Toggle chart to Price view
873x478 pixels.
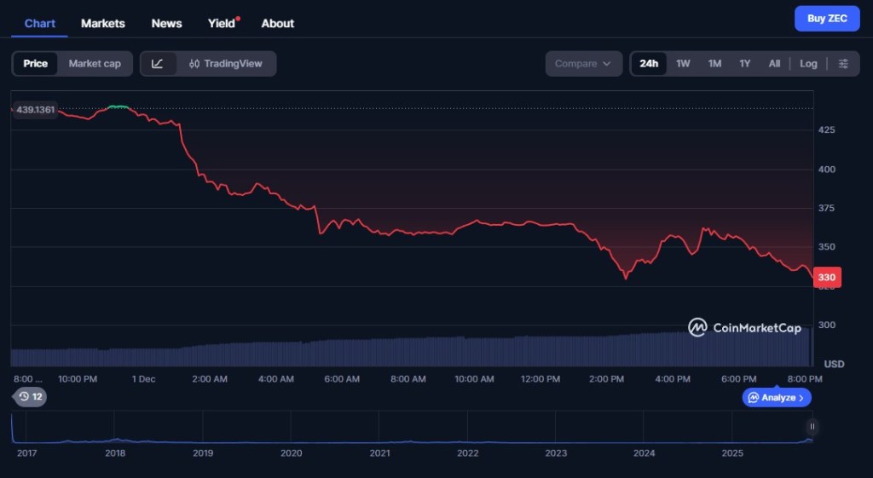[36, 64]
